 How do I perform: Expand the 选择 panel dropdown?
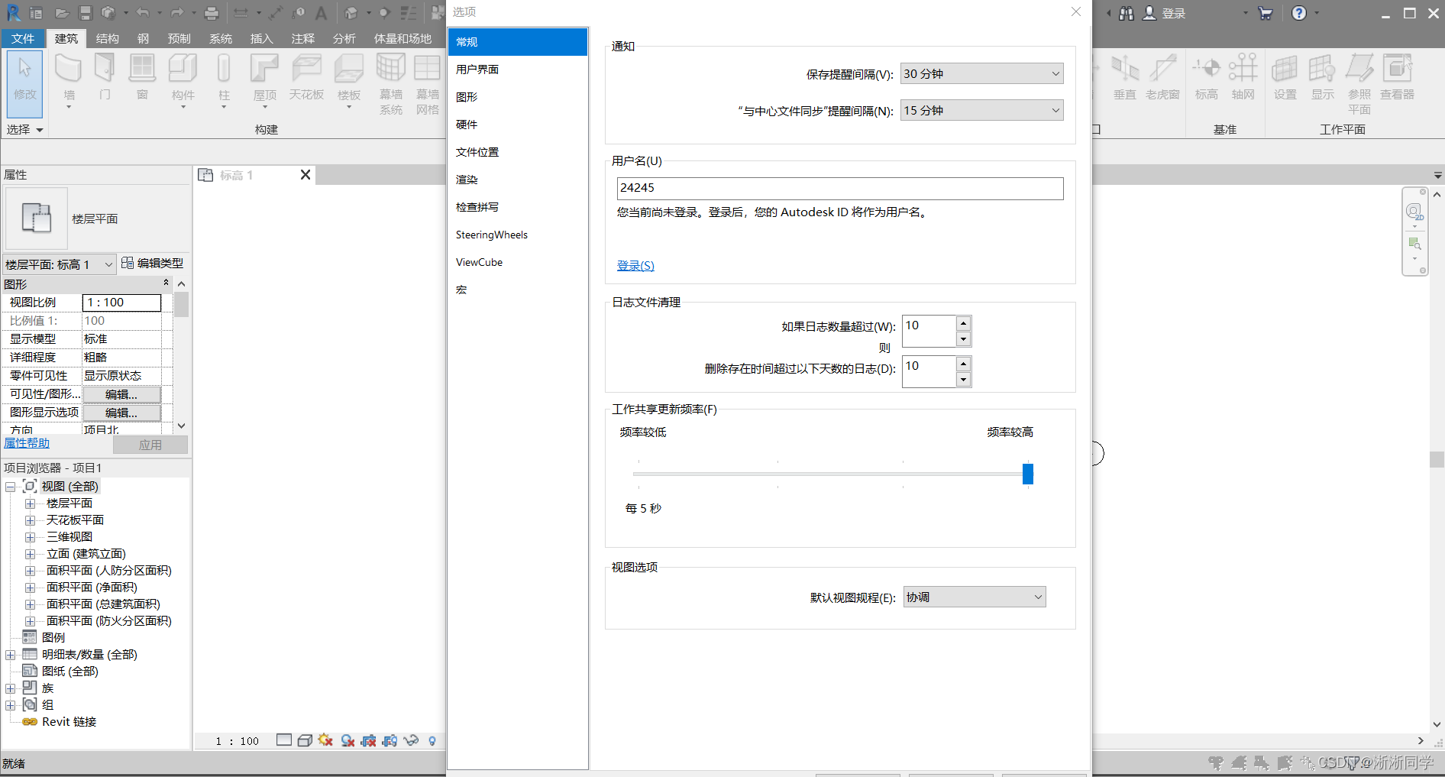(25, 130)
